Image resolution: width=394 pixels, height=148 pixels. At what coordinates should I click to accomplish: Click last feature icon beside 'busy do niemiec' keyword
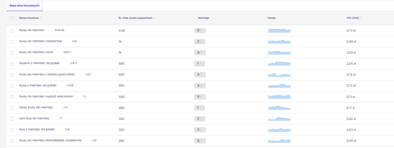(63, 30)
